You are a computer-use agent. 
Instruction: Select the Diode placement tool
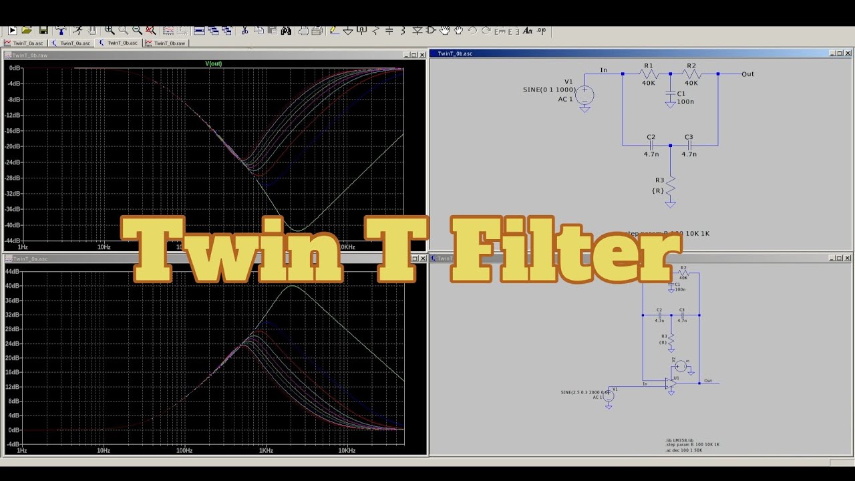coord(417,31)
